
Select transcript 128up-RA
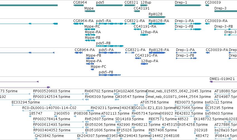144,35
